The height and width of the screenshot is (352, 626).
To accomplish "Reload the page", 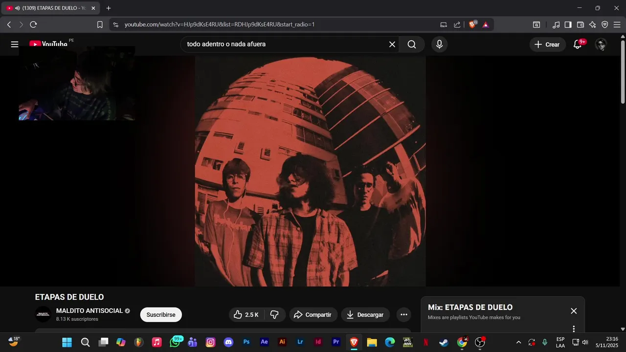I will pyautogui.click(x=33, y=24).
